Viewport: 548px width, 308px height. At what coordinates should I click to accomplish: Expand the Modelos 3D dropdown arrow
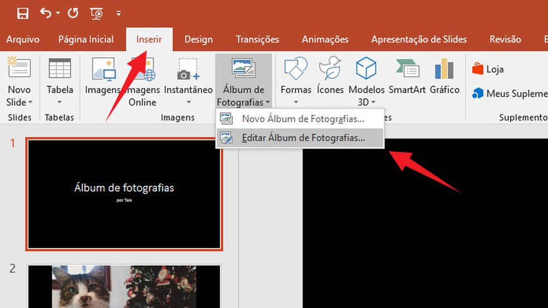coord(374,102)
